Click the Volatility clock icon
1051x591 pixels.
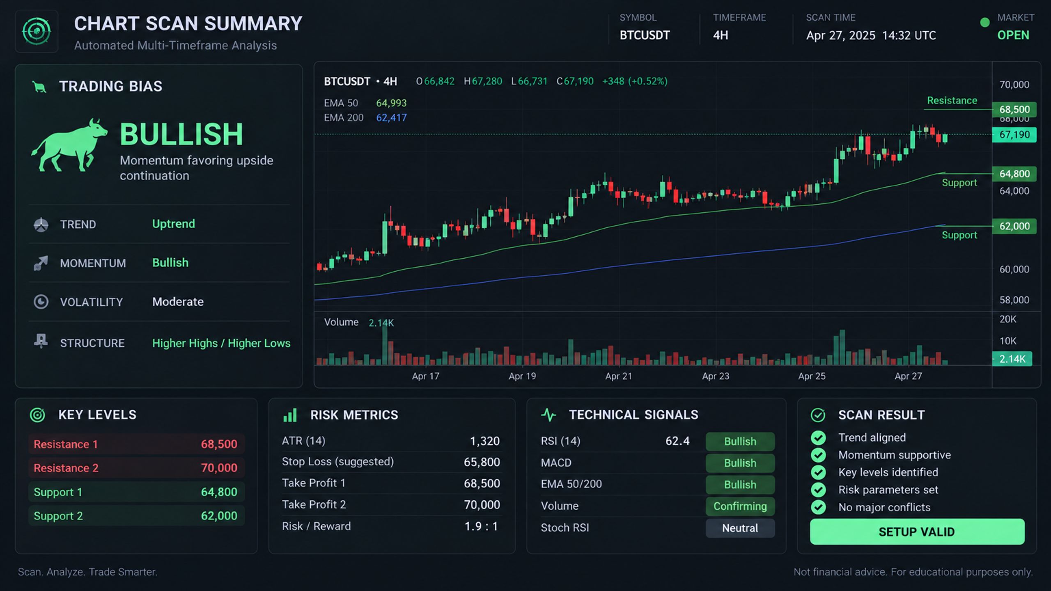(41, 302)
